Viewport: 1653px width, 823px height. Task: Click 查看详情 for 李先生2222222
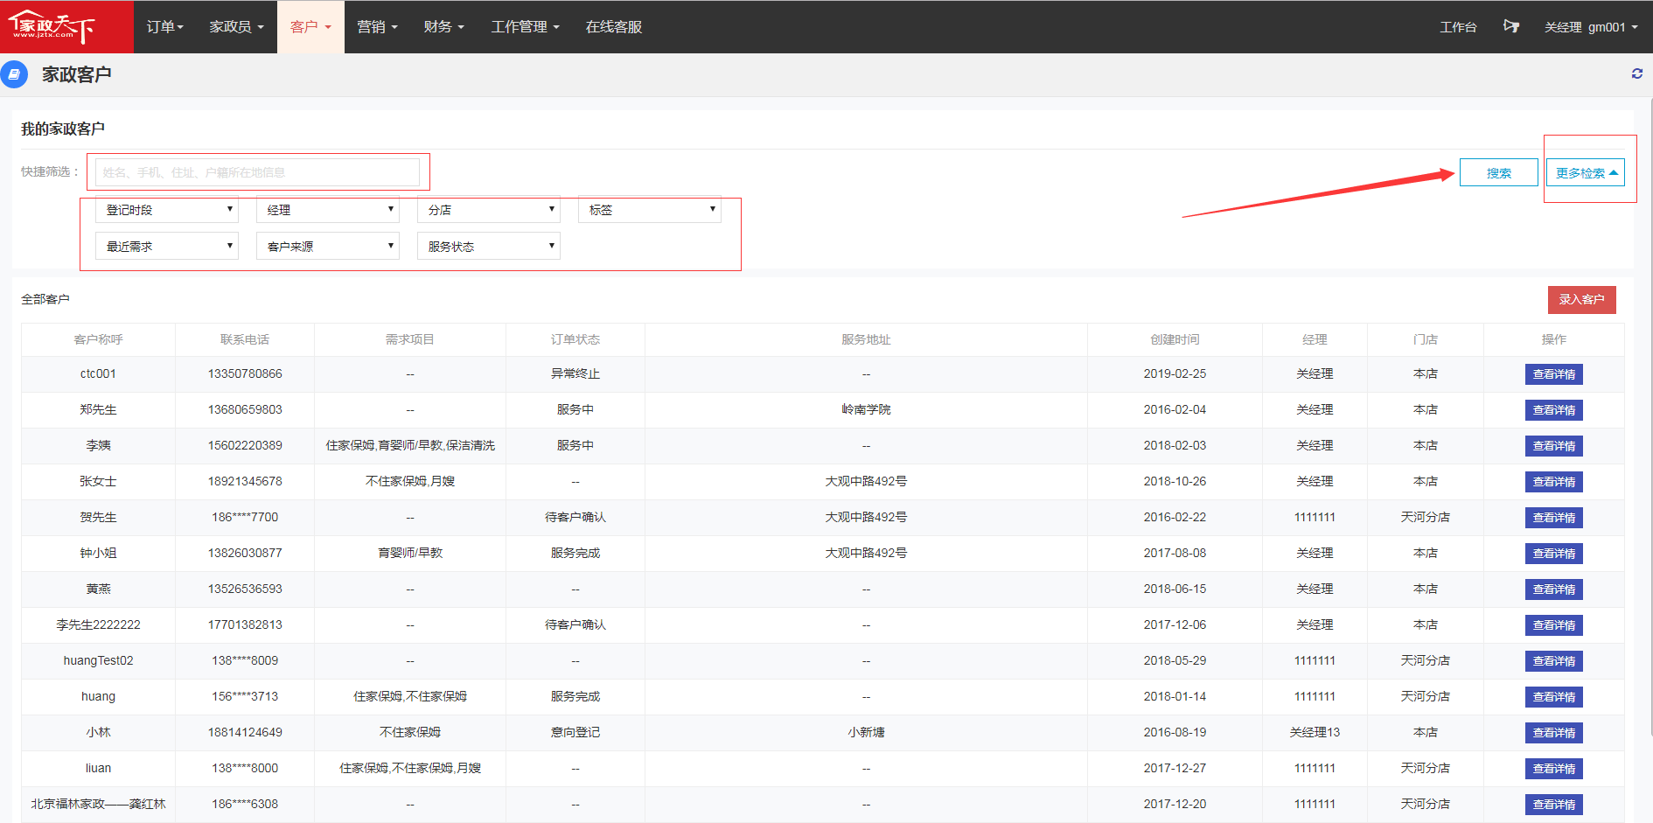coord(1553,625)
